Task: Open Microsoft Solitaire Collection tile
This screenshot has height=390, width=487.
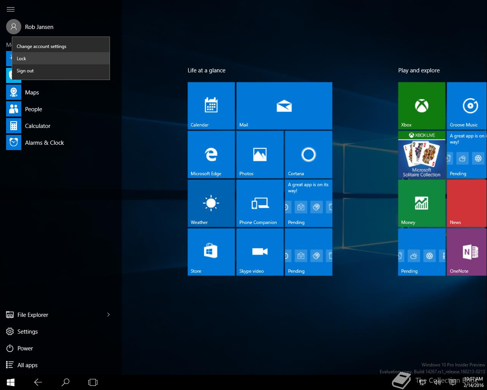Action: click(x=422, y=155)
